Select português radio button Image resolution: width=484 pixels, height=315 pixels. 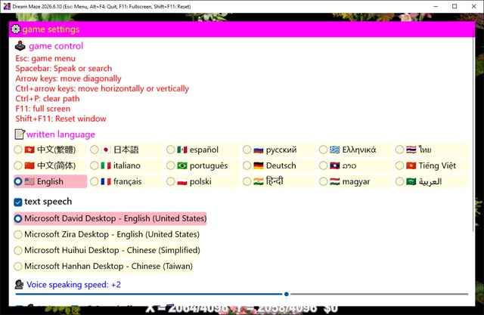pos(170,166)
